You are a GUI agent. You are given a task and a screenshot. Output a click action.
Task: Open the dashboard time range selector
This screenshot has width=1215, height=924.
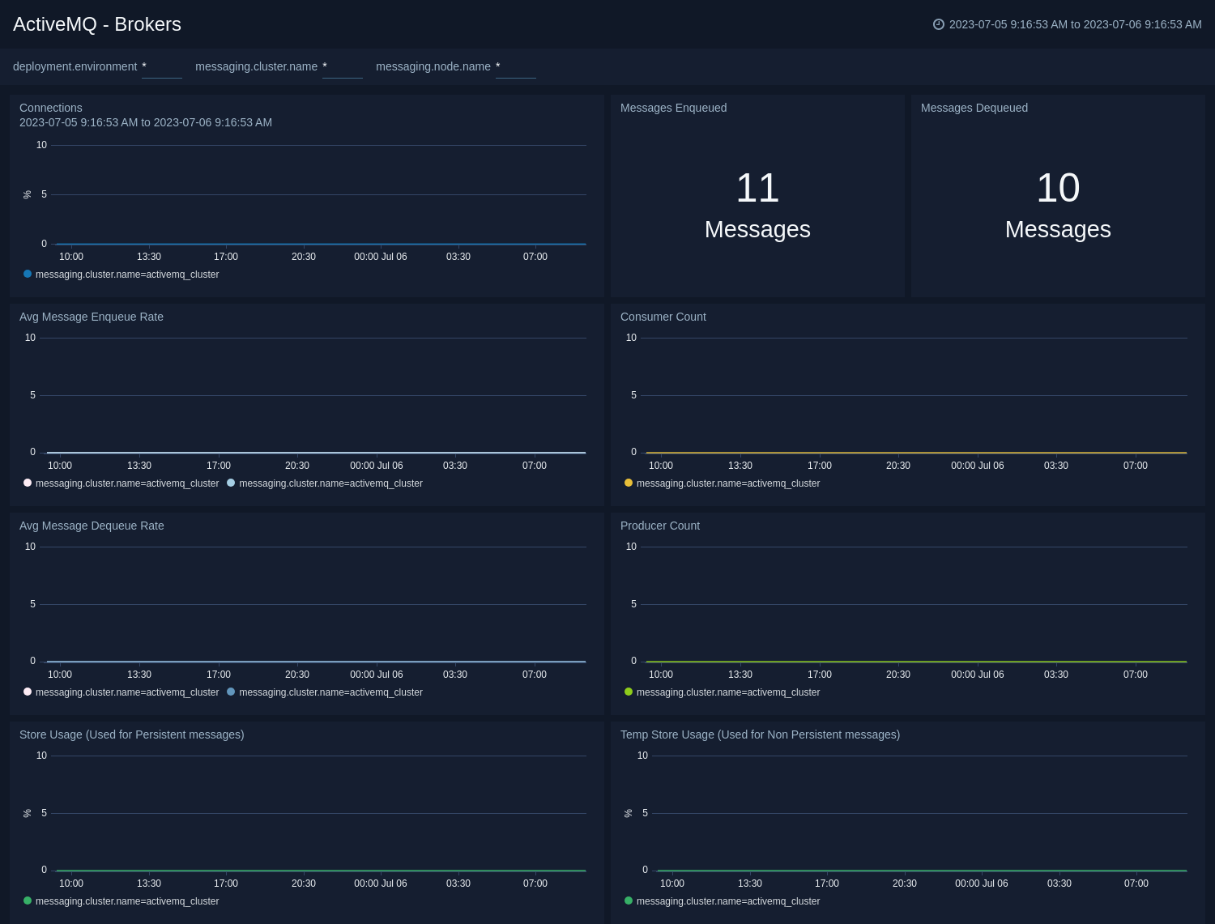click(x=1068, y=24)
